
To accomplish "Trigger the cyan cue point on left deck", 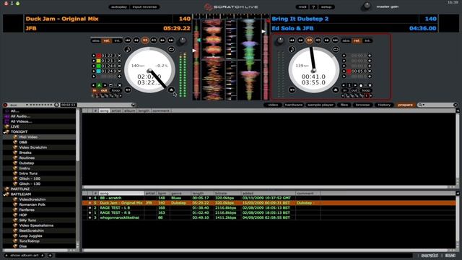I will (x=94, y=71).
